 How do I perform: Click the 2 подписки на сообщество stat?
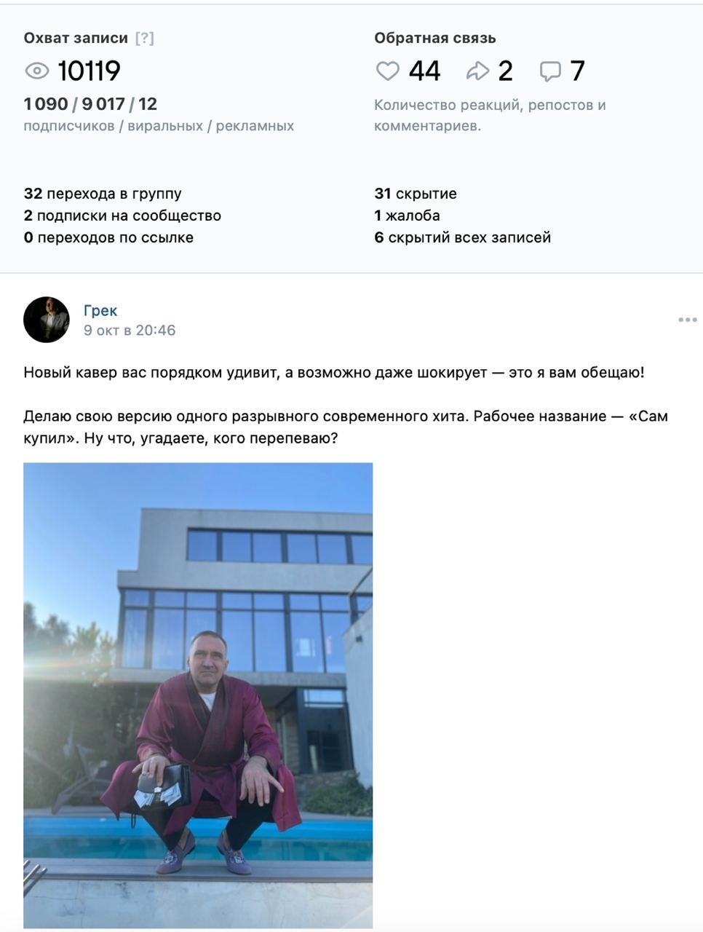pyautogui.click(x=122, y=216)
